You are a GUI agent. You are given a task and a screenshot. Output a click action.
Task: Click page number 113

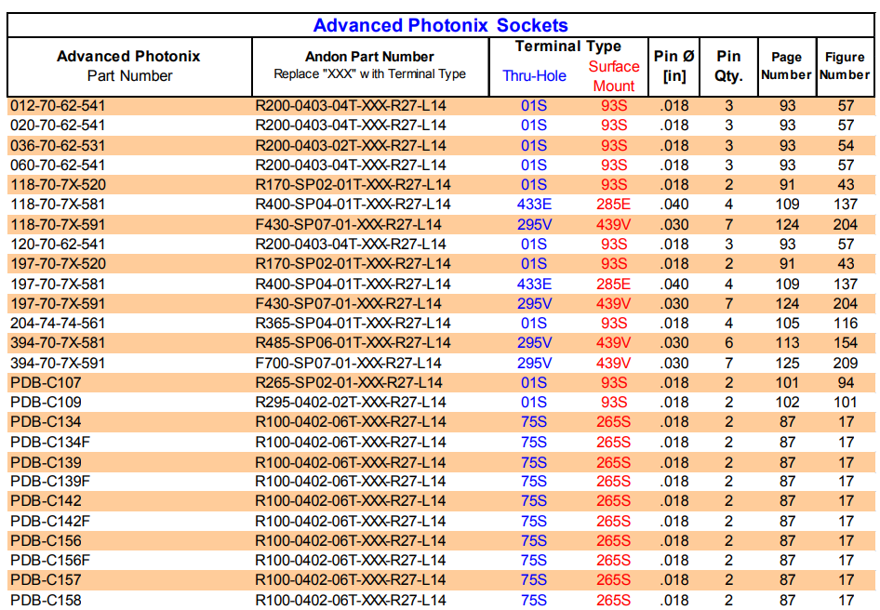click(x=787, y=343)
